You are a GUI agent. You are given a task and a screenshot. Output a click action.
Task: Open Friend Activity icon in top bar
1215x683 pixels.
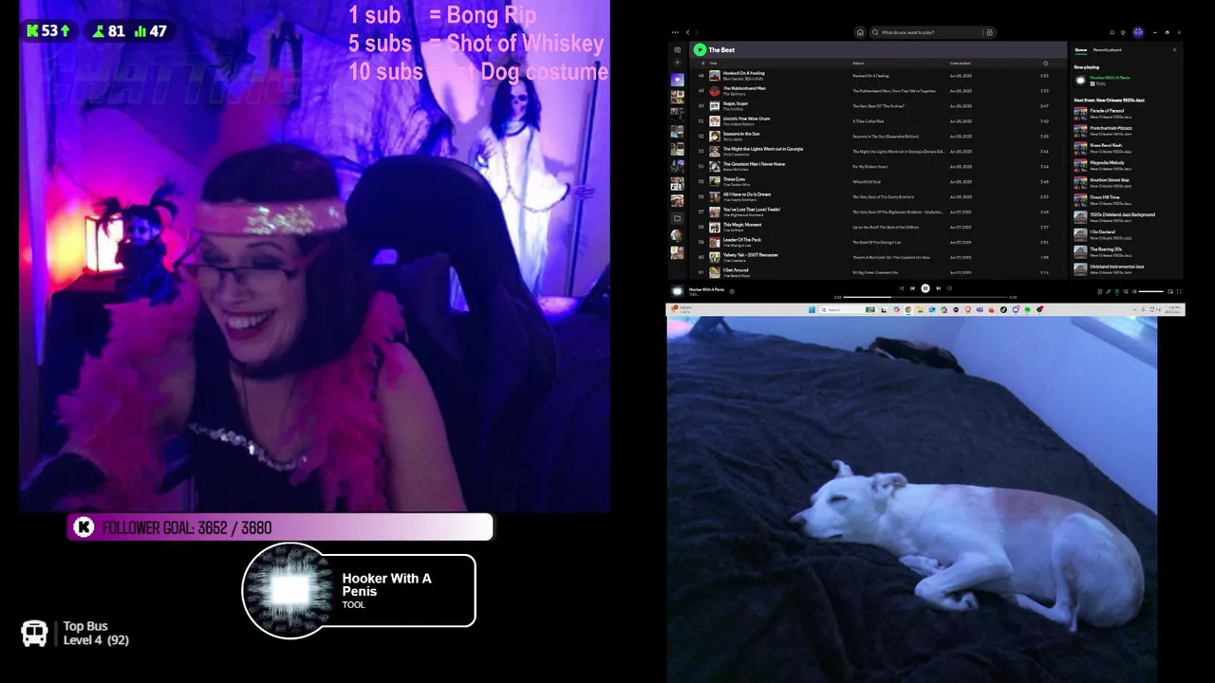click(1123, 32)
